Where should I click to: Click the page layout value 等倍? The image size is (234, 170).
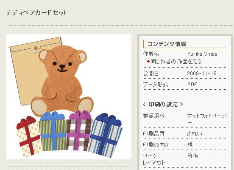coord(192,156)
